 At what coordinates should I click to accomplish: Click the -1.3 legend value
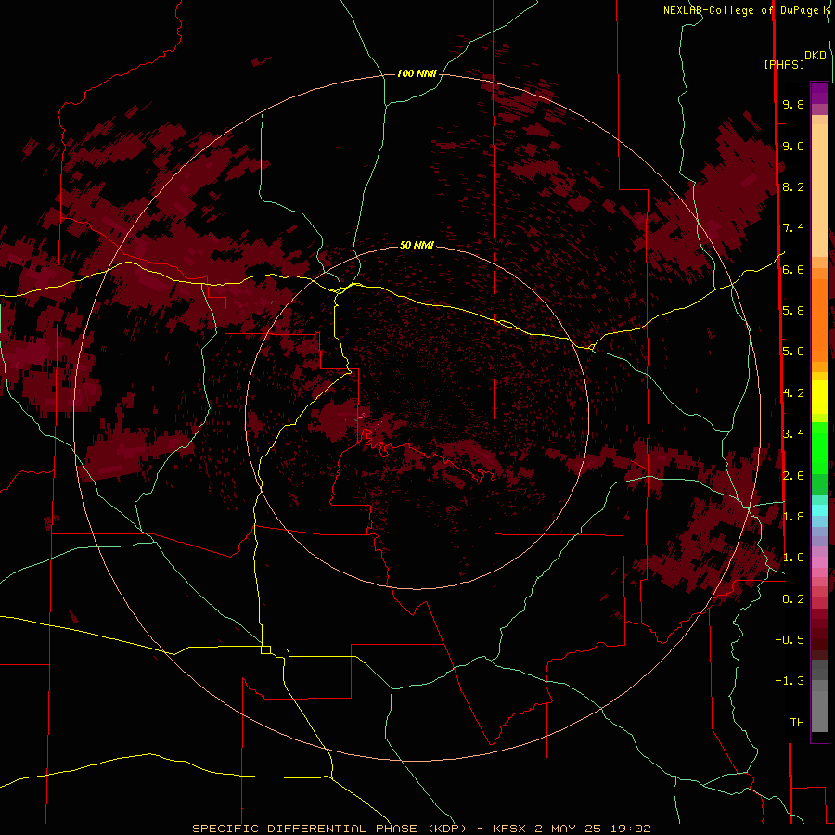790,681
